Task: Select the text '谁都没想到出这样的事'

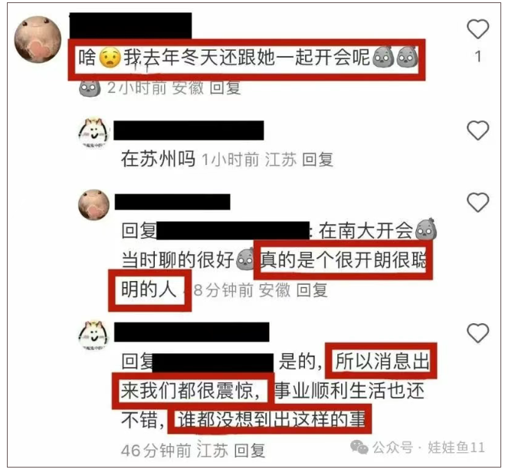Action: tap(271, 420)
